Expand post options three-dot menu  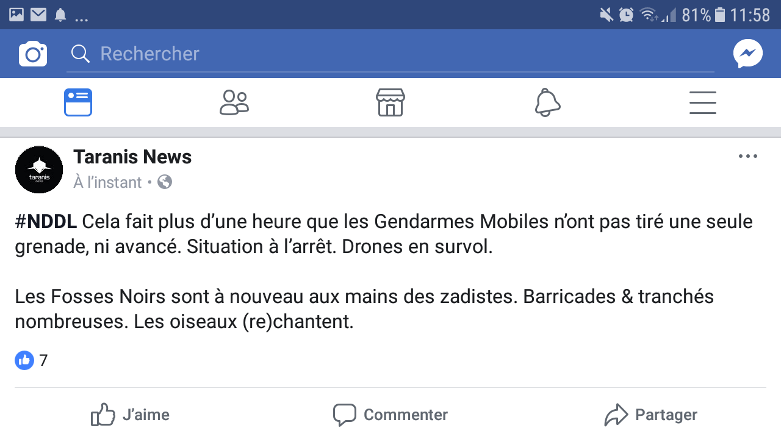click(x=747, y=157)
